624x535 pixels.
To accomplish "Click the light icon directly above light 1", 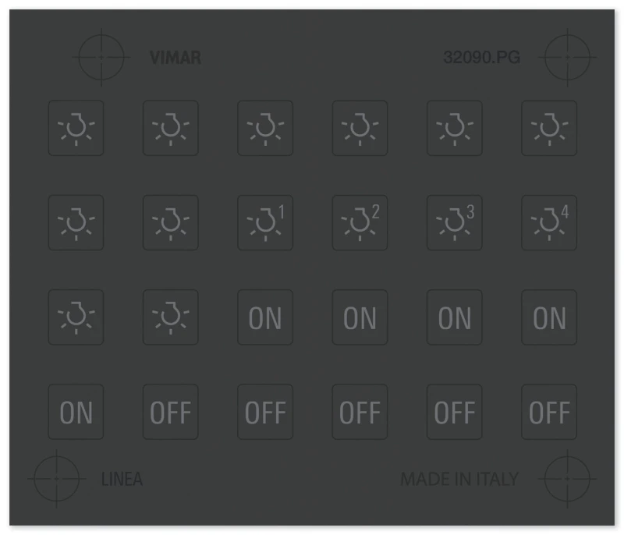I will [x=265, y=128].
